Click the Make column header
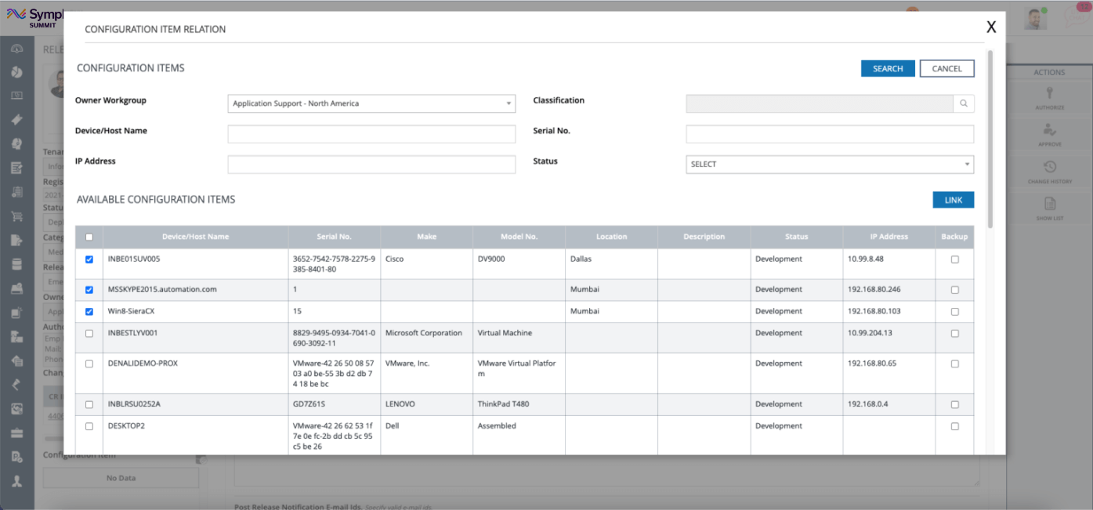This screenshot has height=510, width=1093. tap(426, 237)
